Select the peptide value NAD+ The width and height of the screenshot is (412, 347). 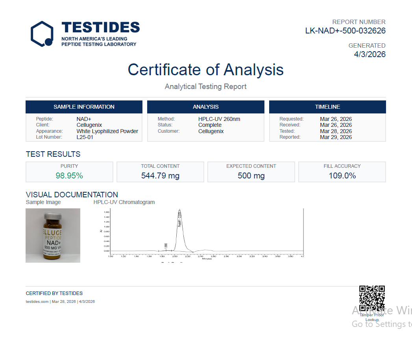point(84,119)
